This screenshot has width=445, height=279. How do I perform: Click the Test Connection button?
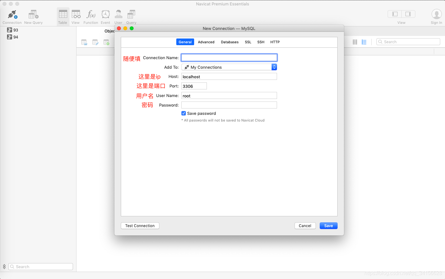tap(140, 226)
